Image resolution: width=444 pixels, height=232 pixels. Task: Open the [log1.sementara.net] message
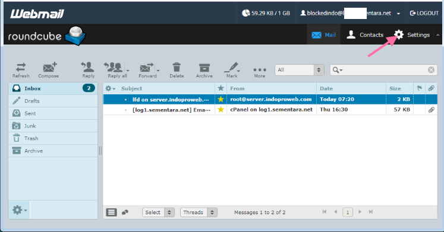pyautogui.click(x=171, y=110)
